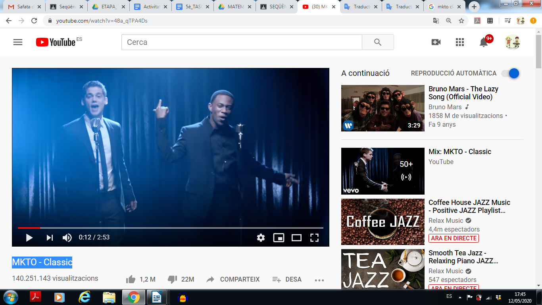Open the Coffee JAZZ live thumbnail
The width and height of the screenshot is (542, 305).
(x=382, y=222)
